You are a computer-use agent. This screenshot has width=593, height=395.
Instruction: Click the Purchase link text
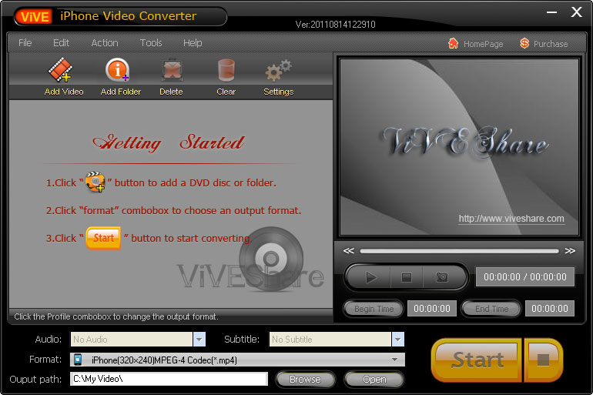click(x=551, y=44)
